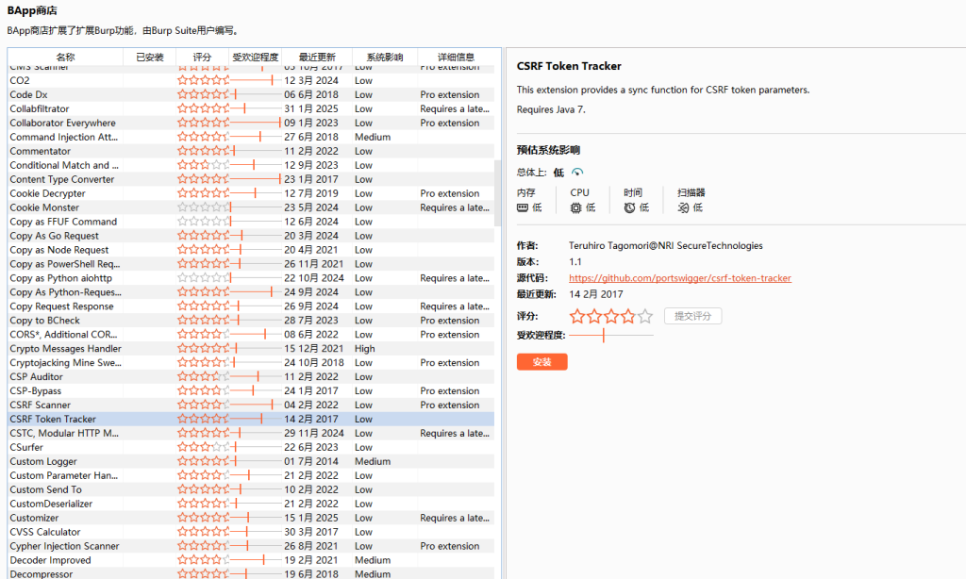This screenshot has width=966, height=579.
Task: Select Copy to BCheck extension
Action: click(251, 321)
